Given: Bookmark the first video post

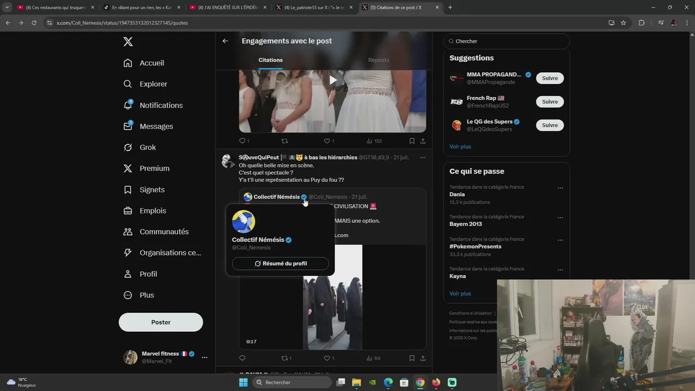Looking at the screenshot, I should [412, 141].
